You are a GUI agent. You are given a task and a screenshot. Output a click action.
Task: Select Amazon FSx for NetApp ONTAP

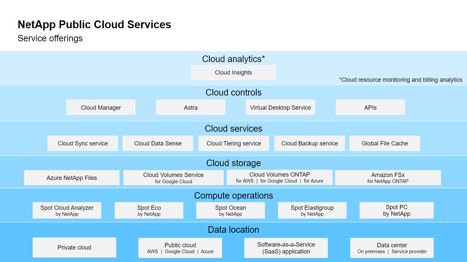pyautogui.click(x=388, y=178)
